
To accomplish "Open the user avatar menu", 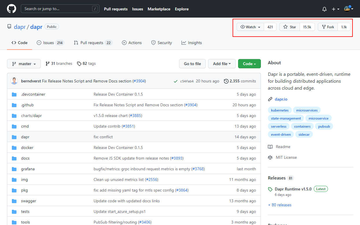I will point(349,9).
